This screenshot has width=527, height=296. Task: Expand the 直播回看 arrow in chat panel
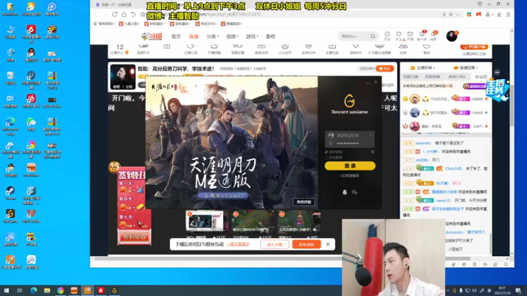(477, 68)
